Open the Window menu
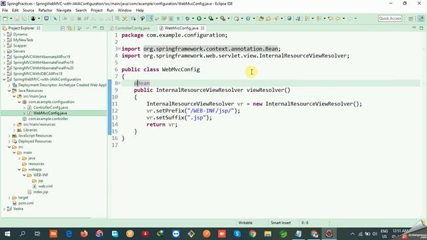 tap(125, 11)
